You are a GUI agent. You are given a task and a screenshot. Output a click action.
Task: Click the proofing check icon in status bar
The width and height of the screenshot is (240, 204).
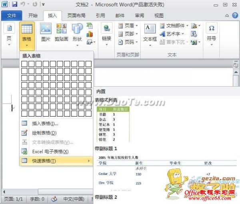click(54, 199)
